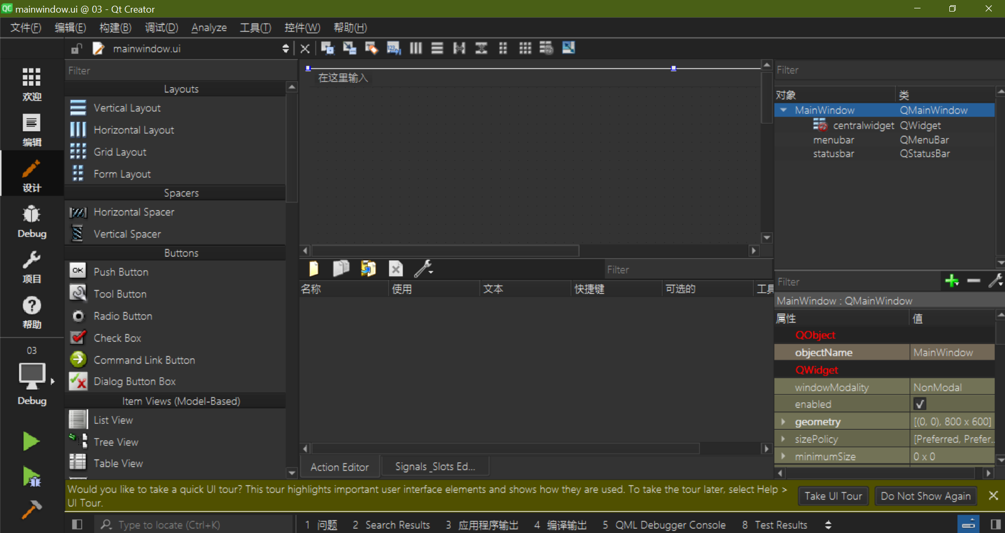Apply horizontal splitter layout icon

coord(459,48)
